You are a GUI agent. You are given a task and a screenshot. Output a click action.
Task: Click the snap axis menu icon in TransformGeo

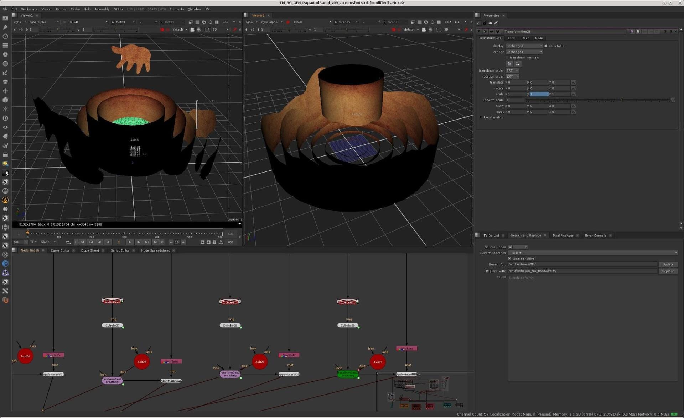[518, 64]
